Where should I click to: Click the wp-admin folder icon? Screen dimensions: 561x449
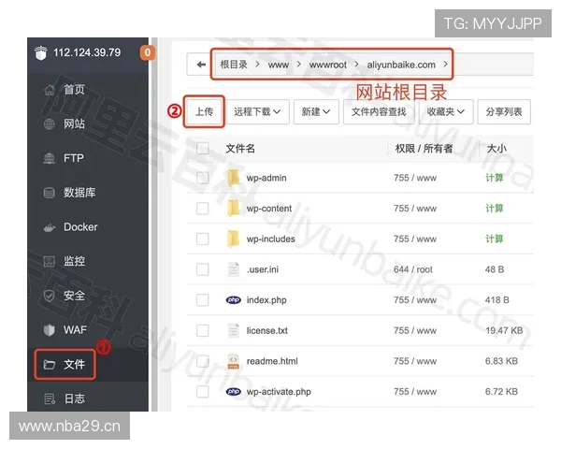(x=233, y=178)
